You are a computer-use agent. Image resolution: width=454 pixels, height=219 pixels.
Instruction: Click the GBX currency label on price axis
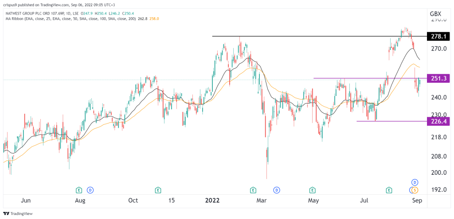click(x=435, y=14)
